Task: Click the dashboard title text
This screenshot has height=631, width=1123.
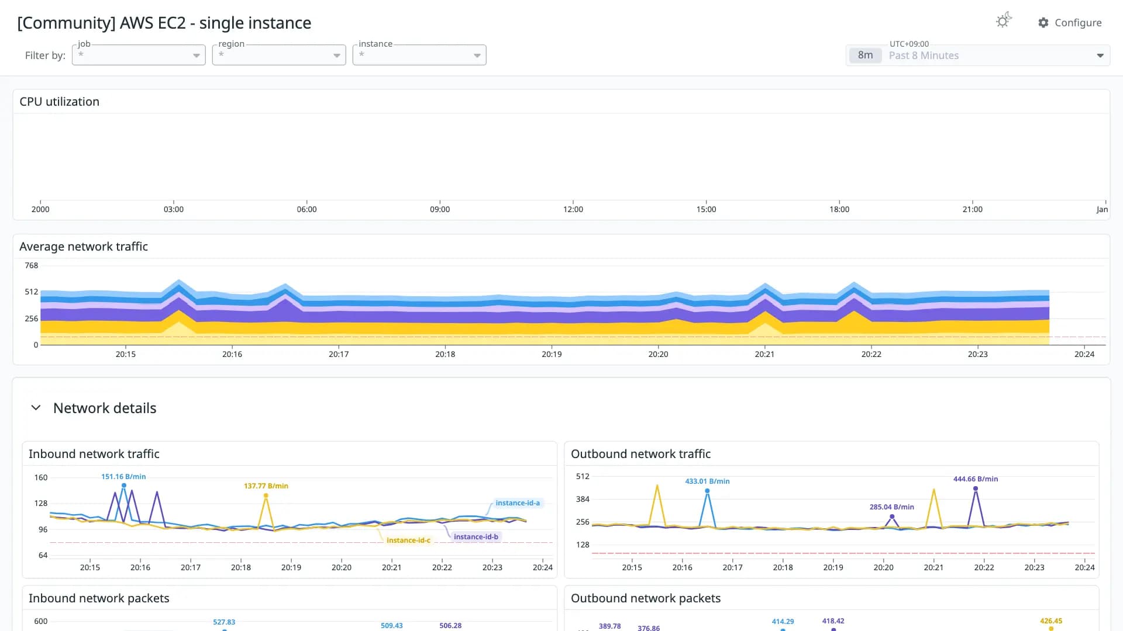Action: pyautogui.click(x=164, y=23)
